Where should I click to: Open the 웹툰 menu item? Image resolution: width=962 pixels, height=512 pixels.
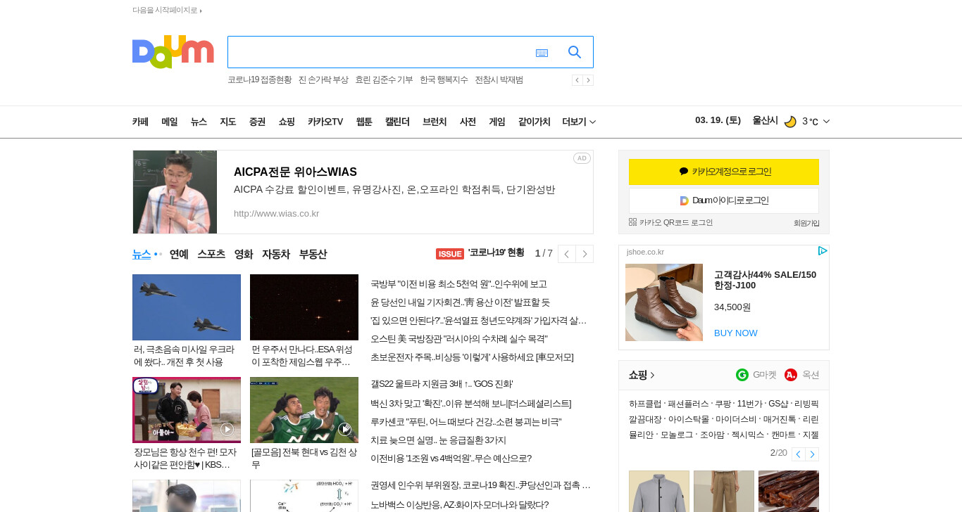coord(364,122)
